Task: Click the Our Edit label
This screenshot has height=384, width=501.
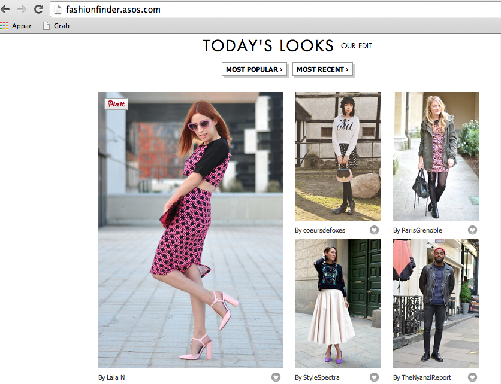Action: pos(356,46)
